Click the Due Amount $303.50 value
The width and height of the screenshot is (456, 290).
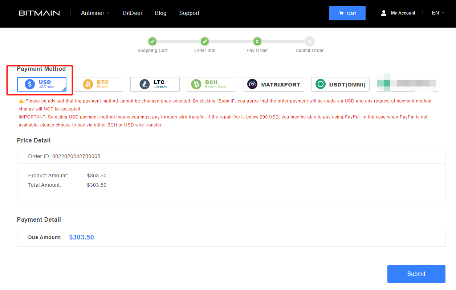tap(82, 237)
